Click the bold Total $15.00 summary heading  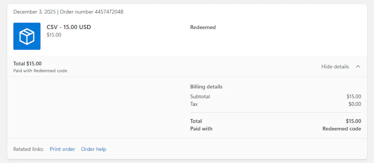tap(27, 63)
